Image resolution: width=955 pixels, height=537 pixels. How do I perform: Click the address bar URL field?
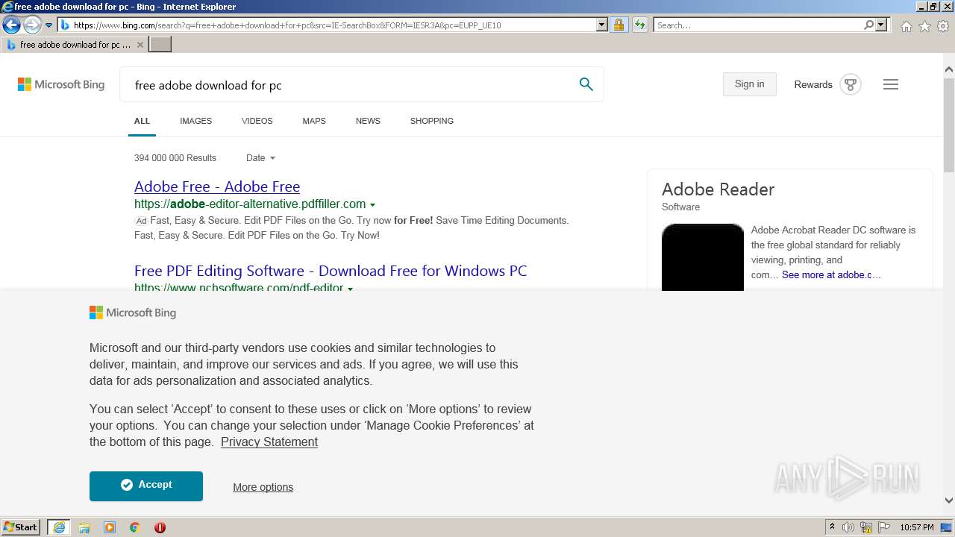328,25
